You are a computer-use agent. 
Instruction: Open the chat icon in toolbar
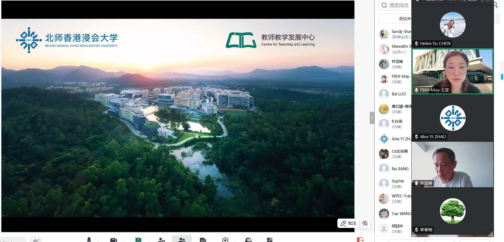pos(203,240)
